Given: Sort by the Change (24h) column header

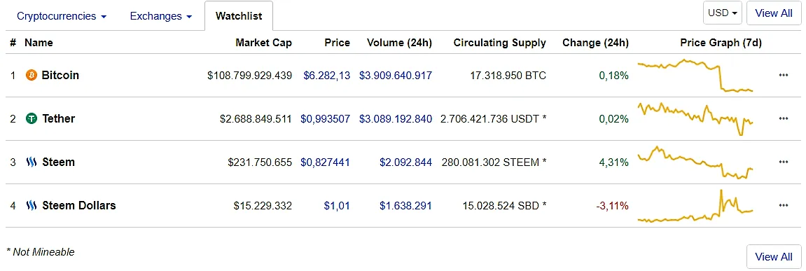Looking at the screenshot, I should [595, 43].
